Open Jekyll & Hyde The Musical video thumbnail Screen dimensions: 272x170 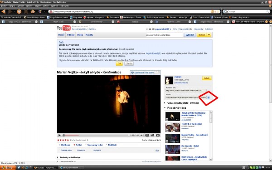pyautogui.click(x=172, y=116)
